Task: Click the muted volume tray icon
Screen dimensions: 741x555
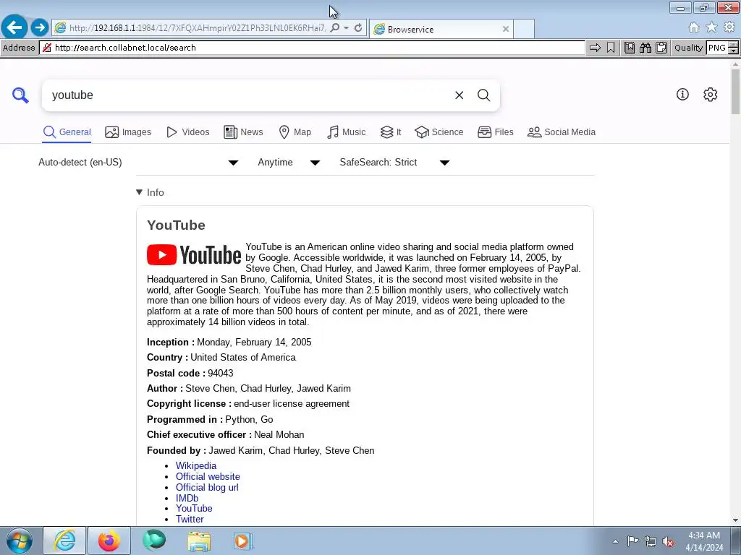Action: click(x=668, y=541)
